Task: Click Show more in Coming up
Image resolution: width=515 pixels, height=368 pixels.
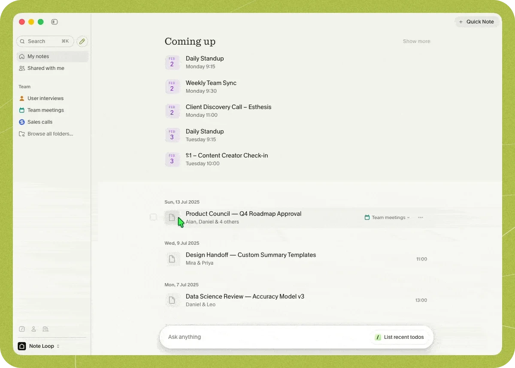Action: [416, 41]
